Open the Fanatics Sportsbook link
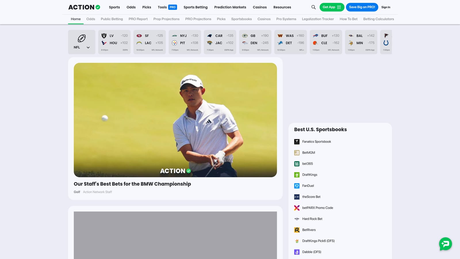Image resolution: width=460 pixels, height=259 pixels. [x=317, y=142]
